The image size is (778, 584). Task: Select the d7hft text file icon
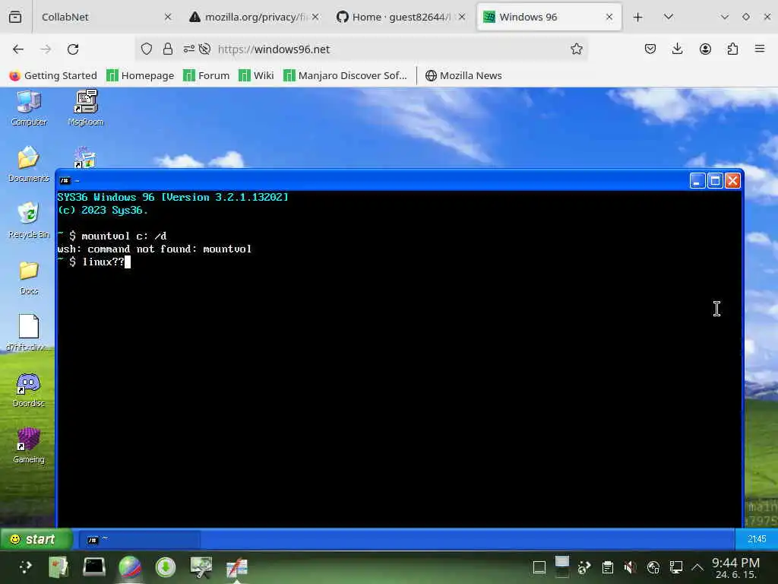point(29,333)
